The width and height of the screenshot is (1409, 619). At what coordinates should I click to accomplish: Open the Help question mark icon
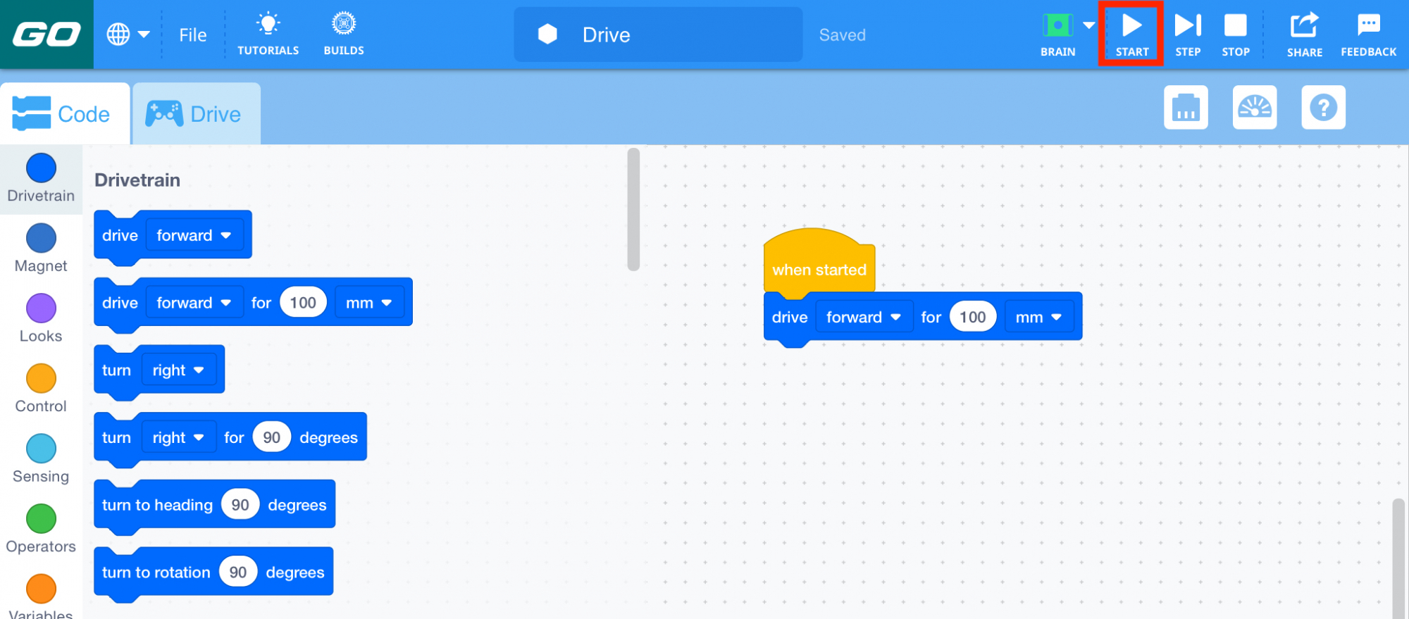1323,107
